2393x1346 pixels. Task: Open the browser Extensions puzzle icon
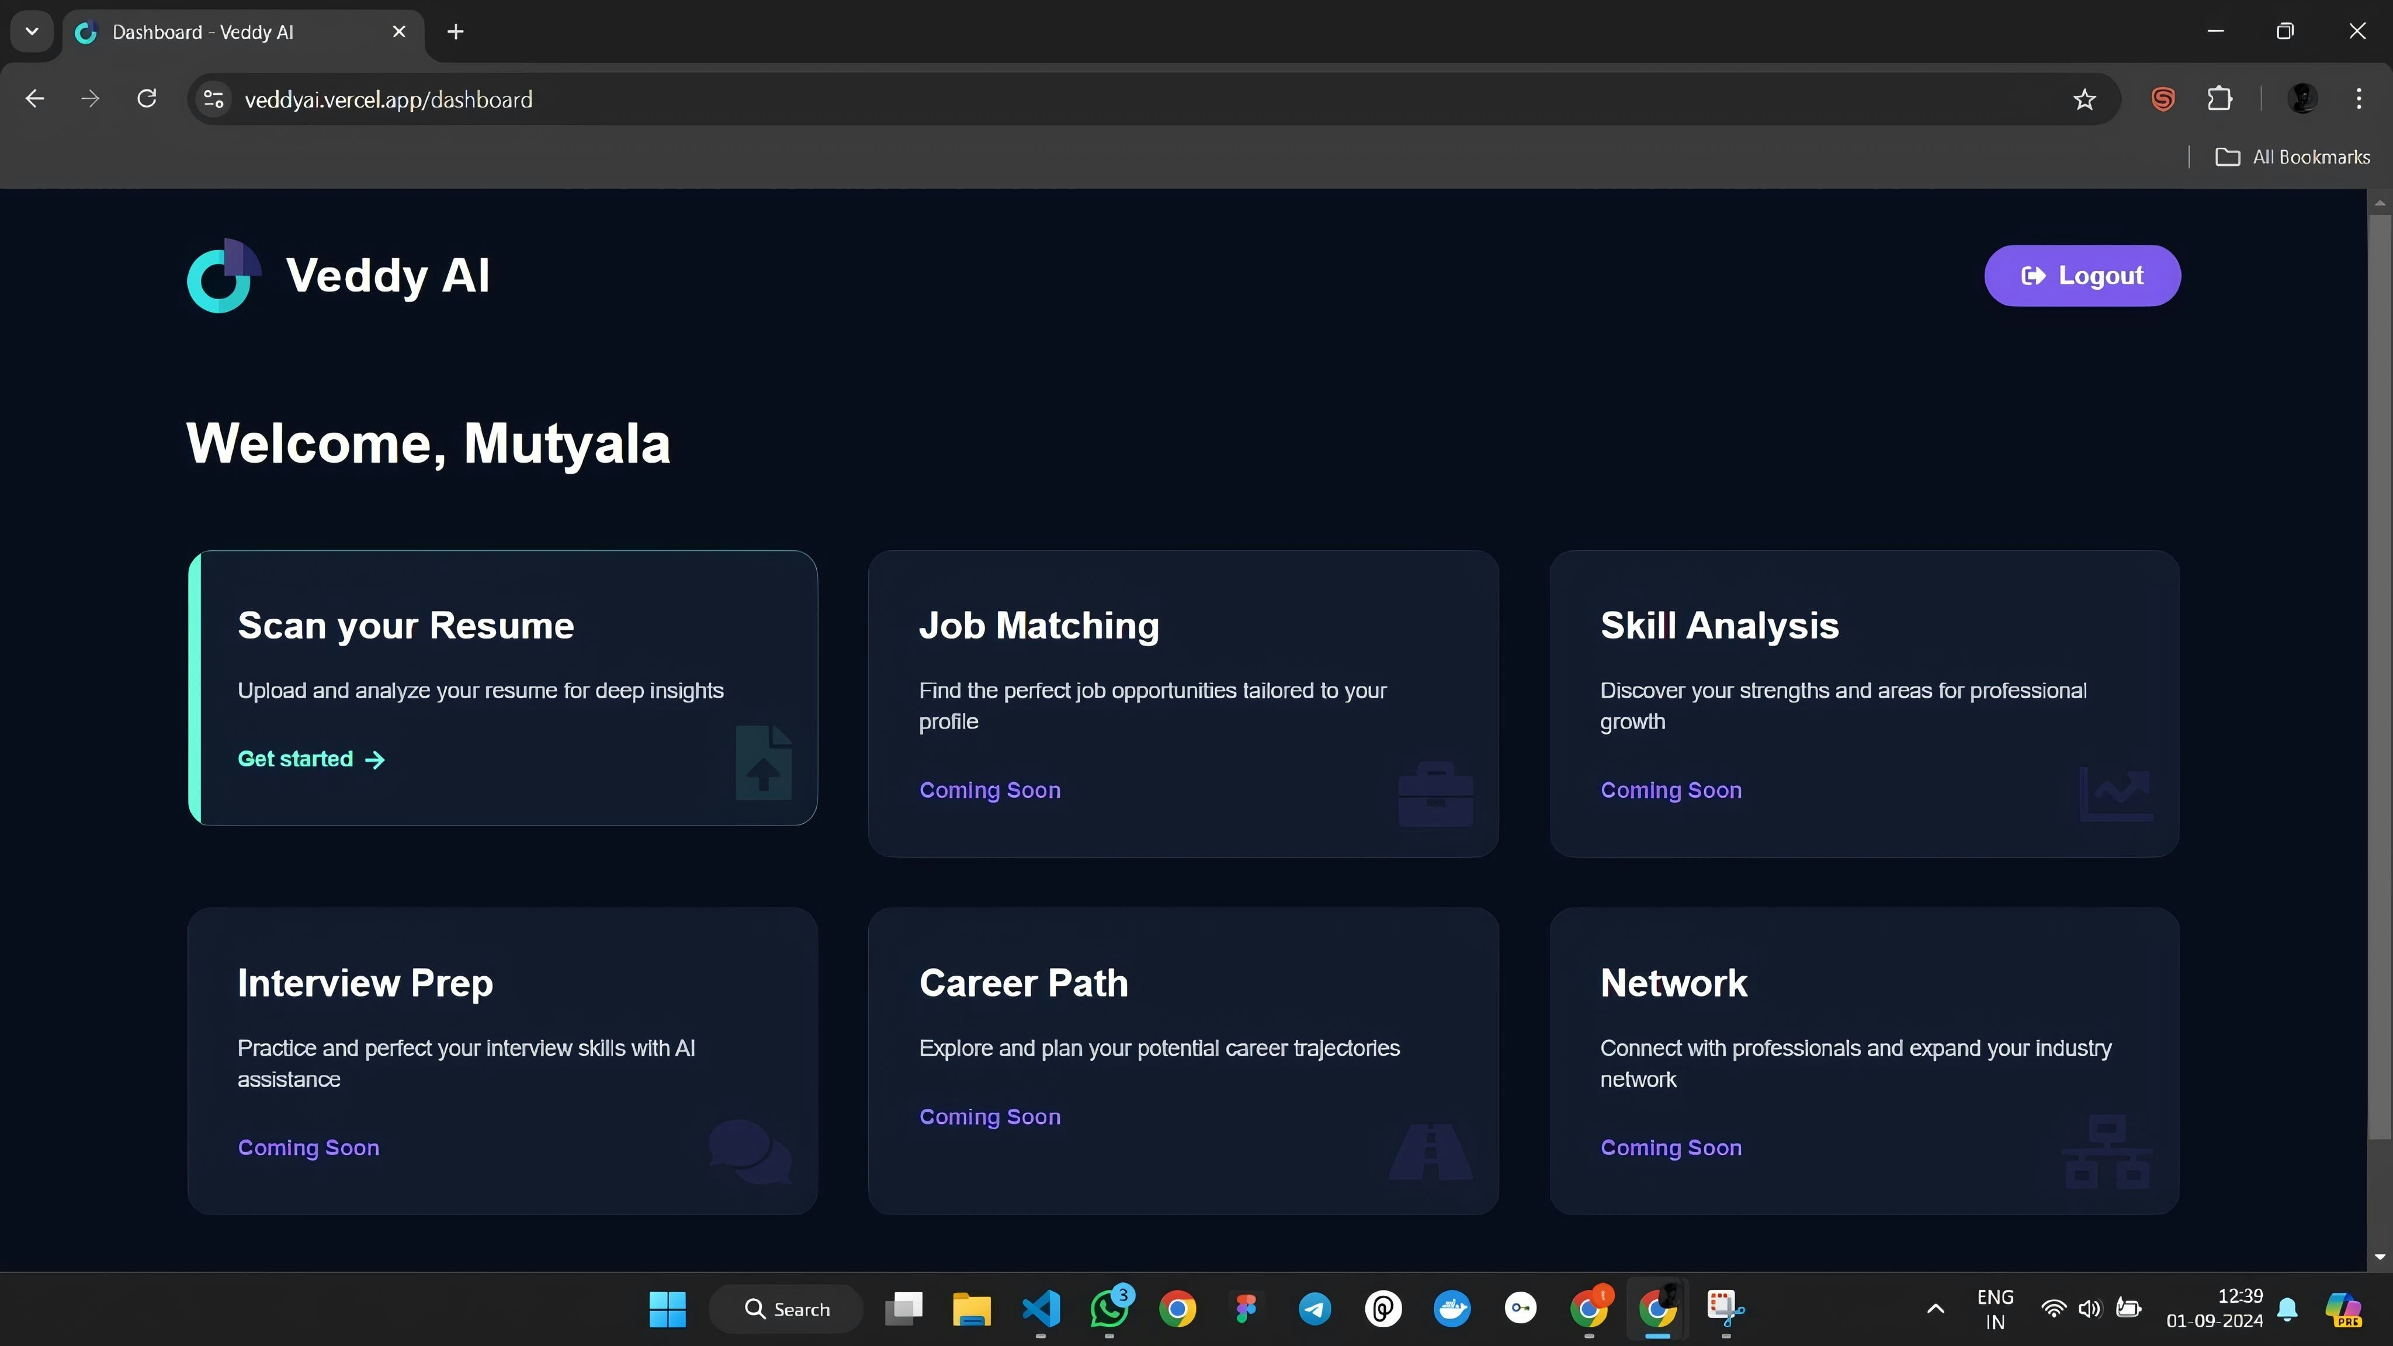pos(2219,99)
